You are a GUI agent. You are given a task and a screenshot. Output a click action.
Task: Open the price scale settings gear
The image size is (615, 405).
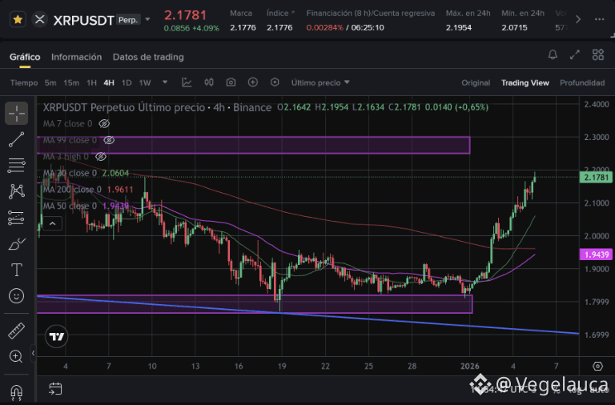(597, 367)
